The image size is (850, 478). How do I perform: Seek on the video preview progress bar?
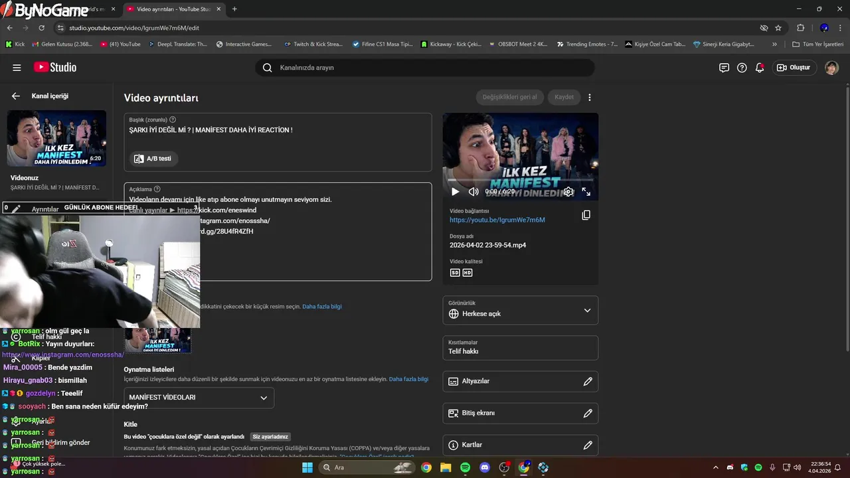point(521,180)
